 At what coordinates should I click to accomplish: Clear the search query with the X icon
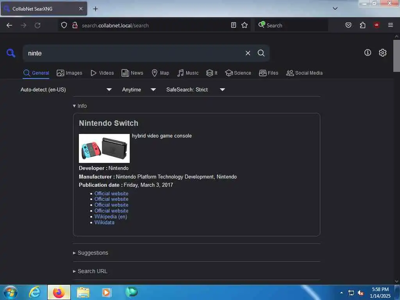(248, 53)
